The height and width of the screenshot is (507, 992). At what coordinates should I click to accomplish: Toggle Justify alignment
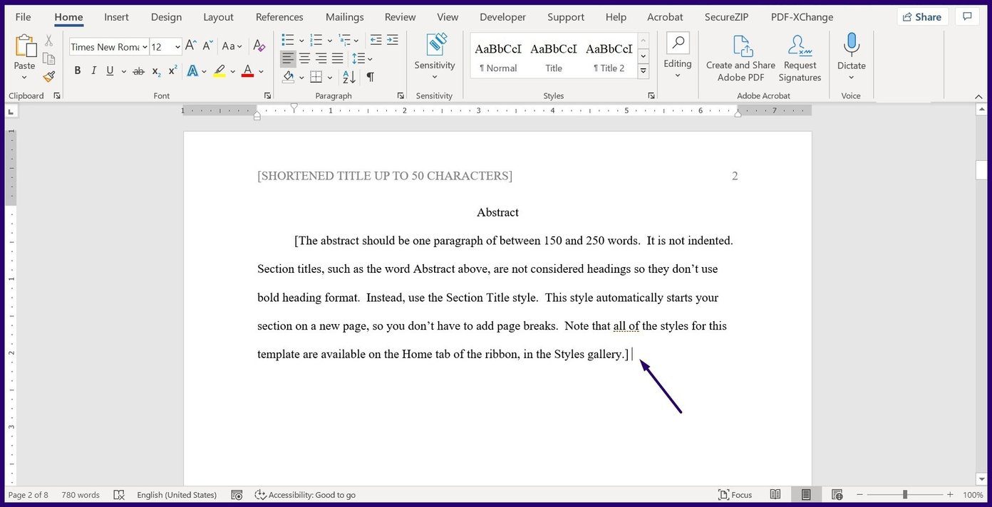pos(337,58)
